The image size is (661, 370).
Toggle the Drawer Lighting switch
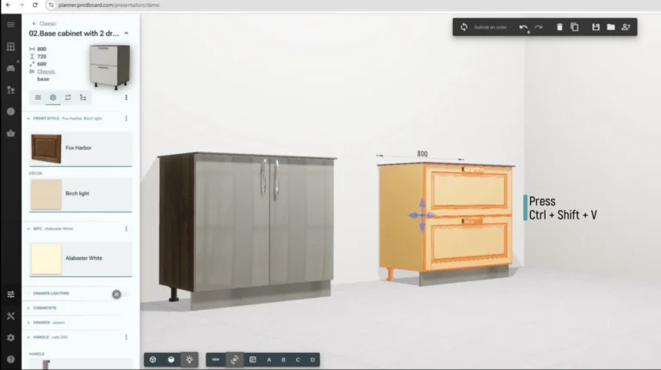117,293
